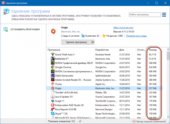170x124 pixels.
Task: Select Adobe Acrobat Reader DC - Russian
Action: (x=73, y=80)
